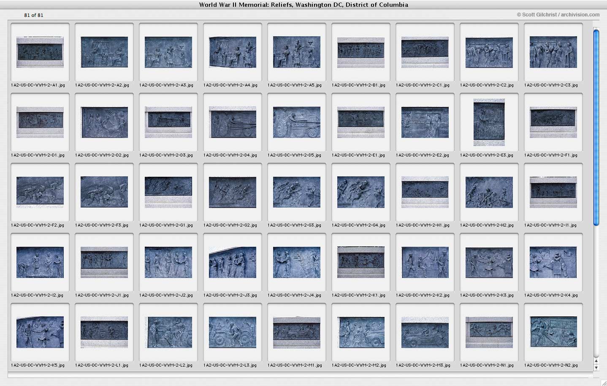The image size is (607, 386).
Task: Select the 1A2-US-DC-WWM-2-L3.jpg thumbnail
Action: pos(233,332)
